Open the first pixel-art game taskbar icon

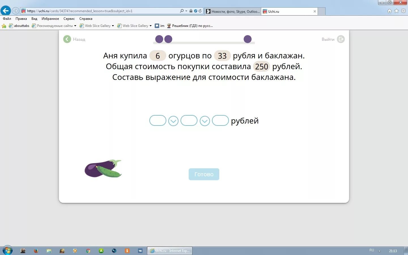pos(23,251)
